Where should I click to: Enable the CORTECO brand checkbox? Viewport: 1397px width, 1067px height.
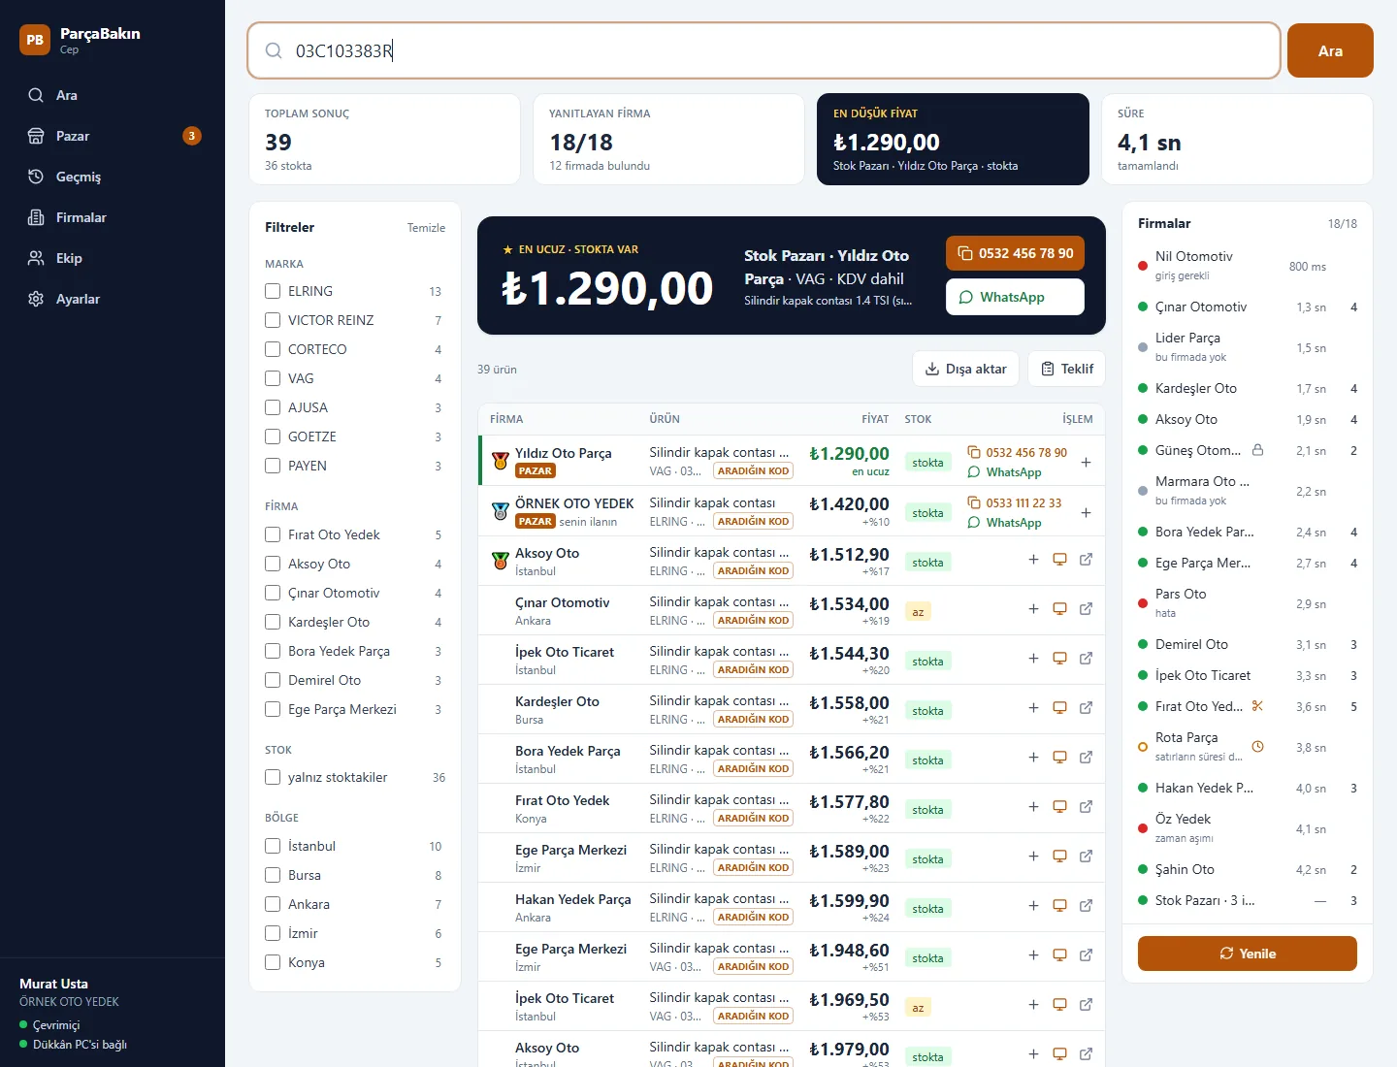click(273, 349)
